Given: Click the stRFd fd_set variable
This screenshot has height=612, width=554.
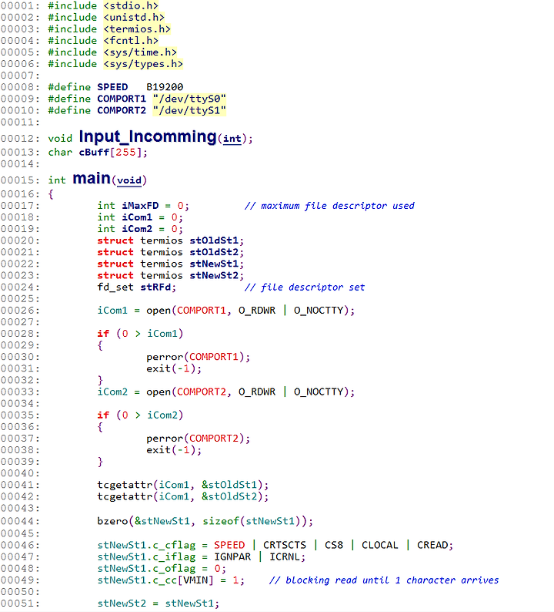Looking at the screenshot, I should pyautogui.click(x=156, y=288).
